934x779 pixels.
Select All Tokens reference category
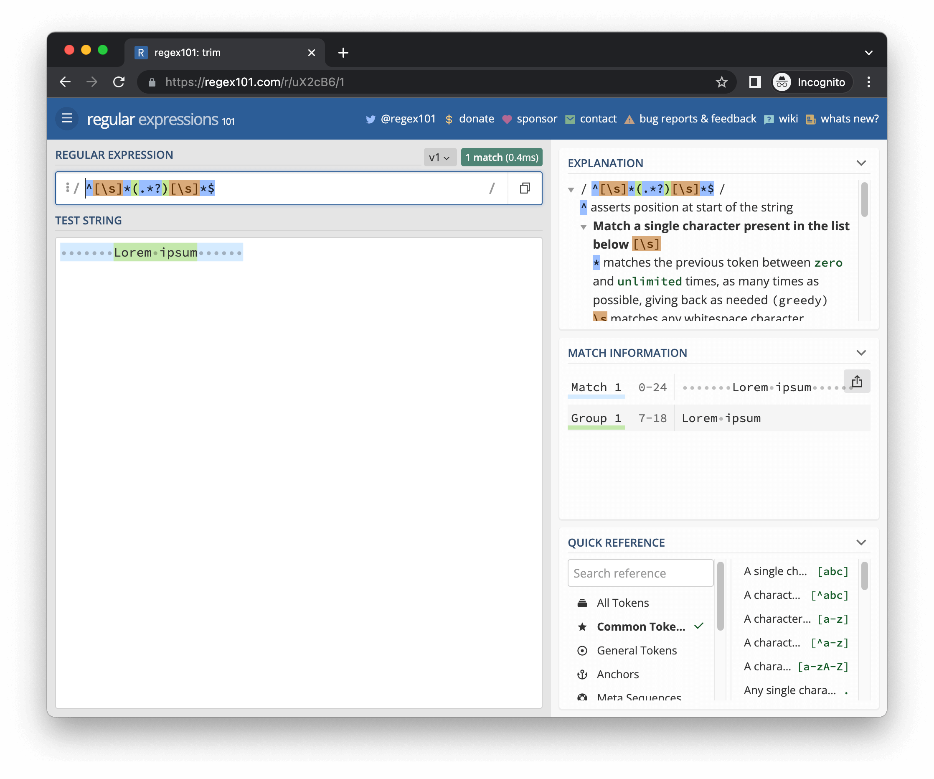pos(622,603)
